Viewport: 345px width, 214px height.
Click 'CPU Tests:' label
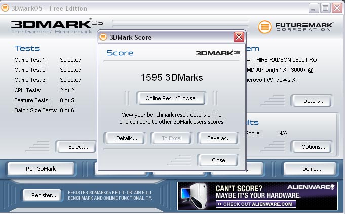pos(27,90)
